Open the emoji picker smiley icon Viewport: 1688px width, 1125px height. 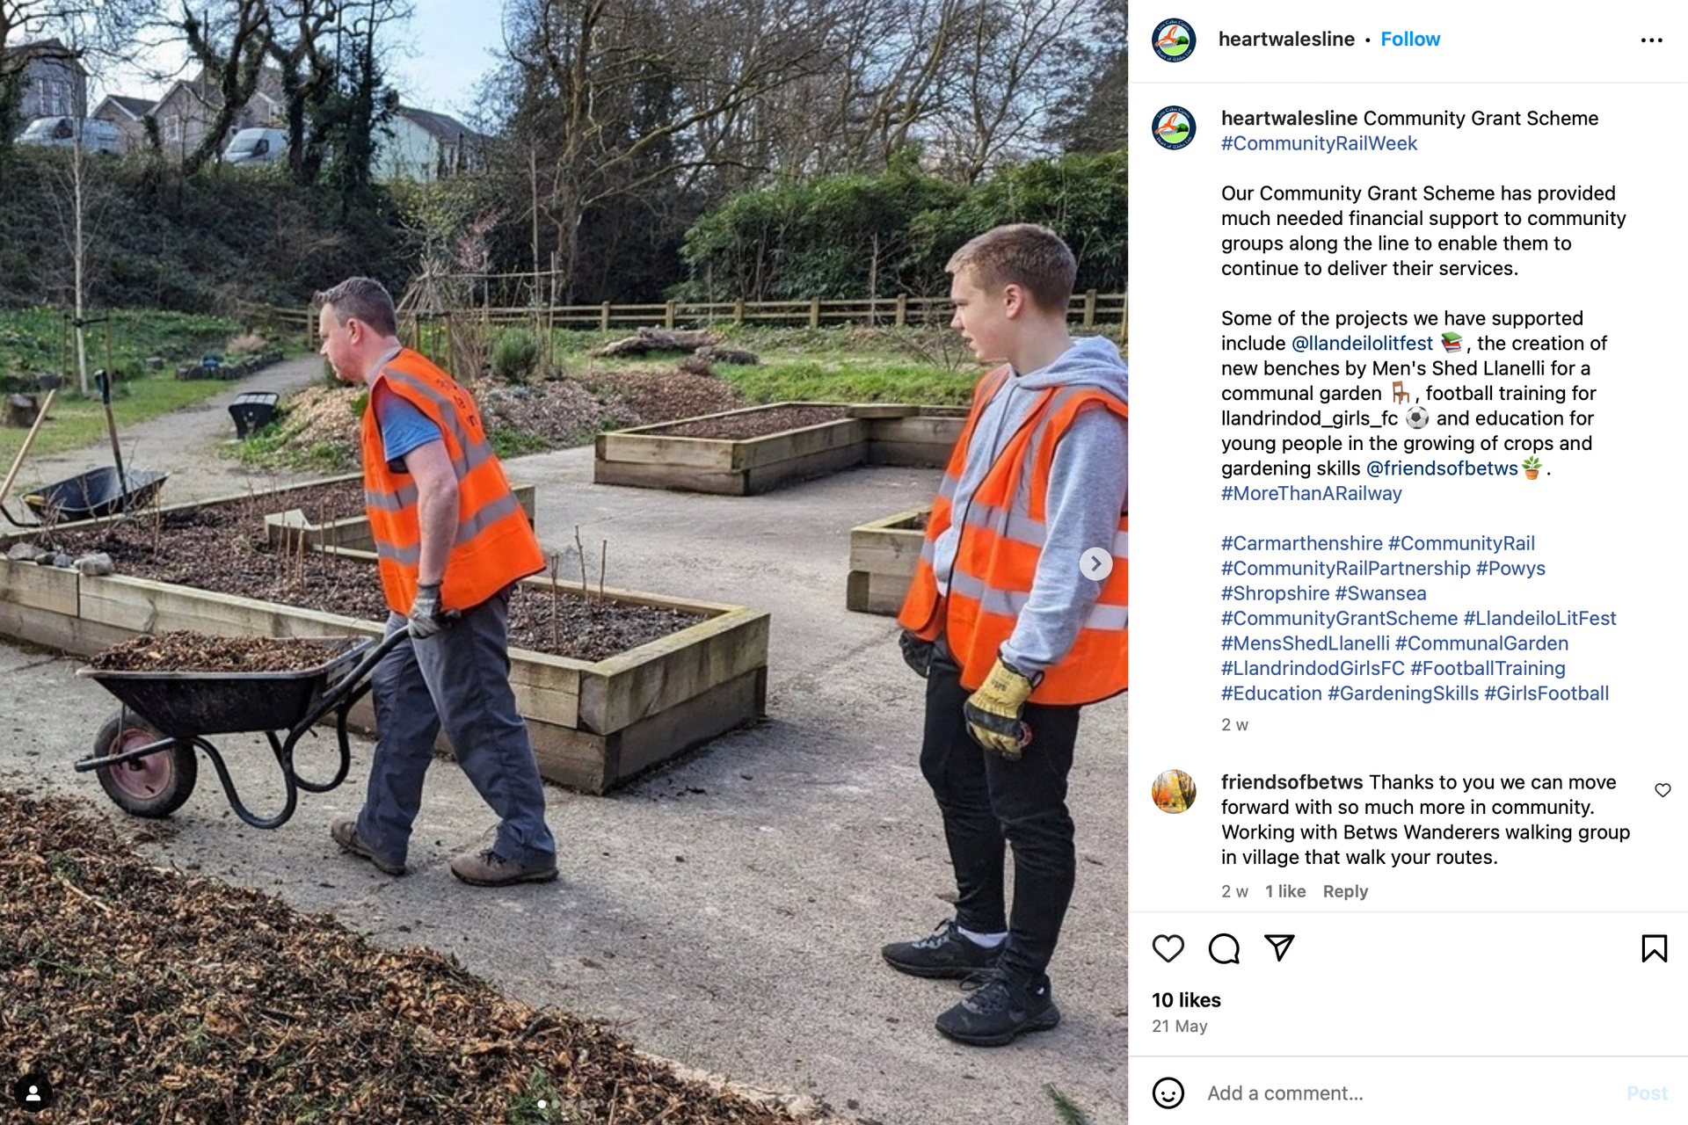[1168, 1093]
